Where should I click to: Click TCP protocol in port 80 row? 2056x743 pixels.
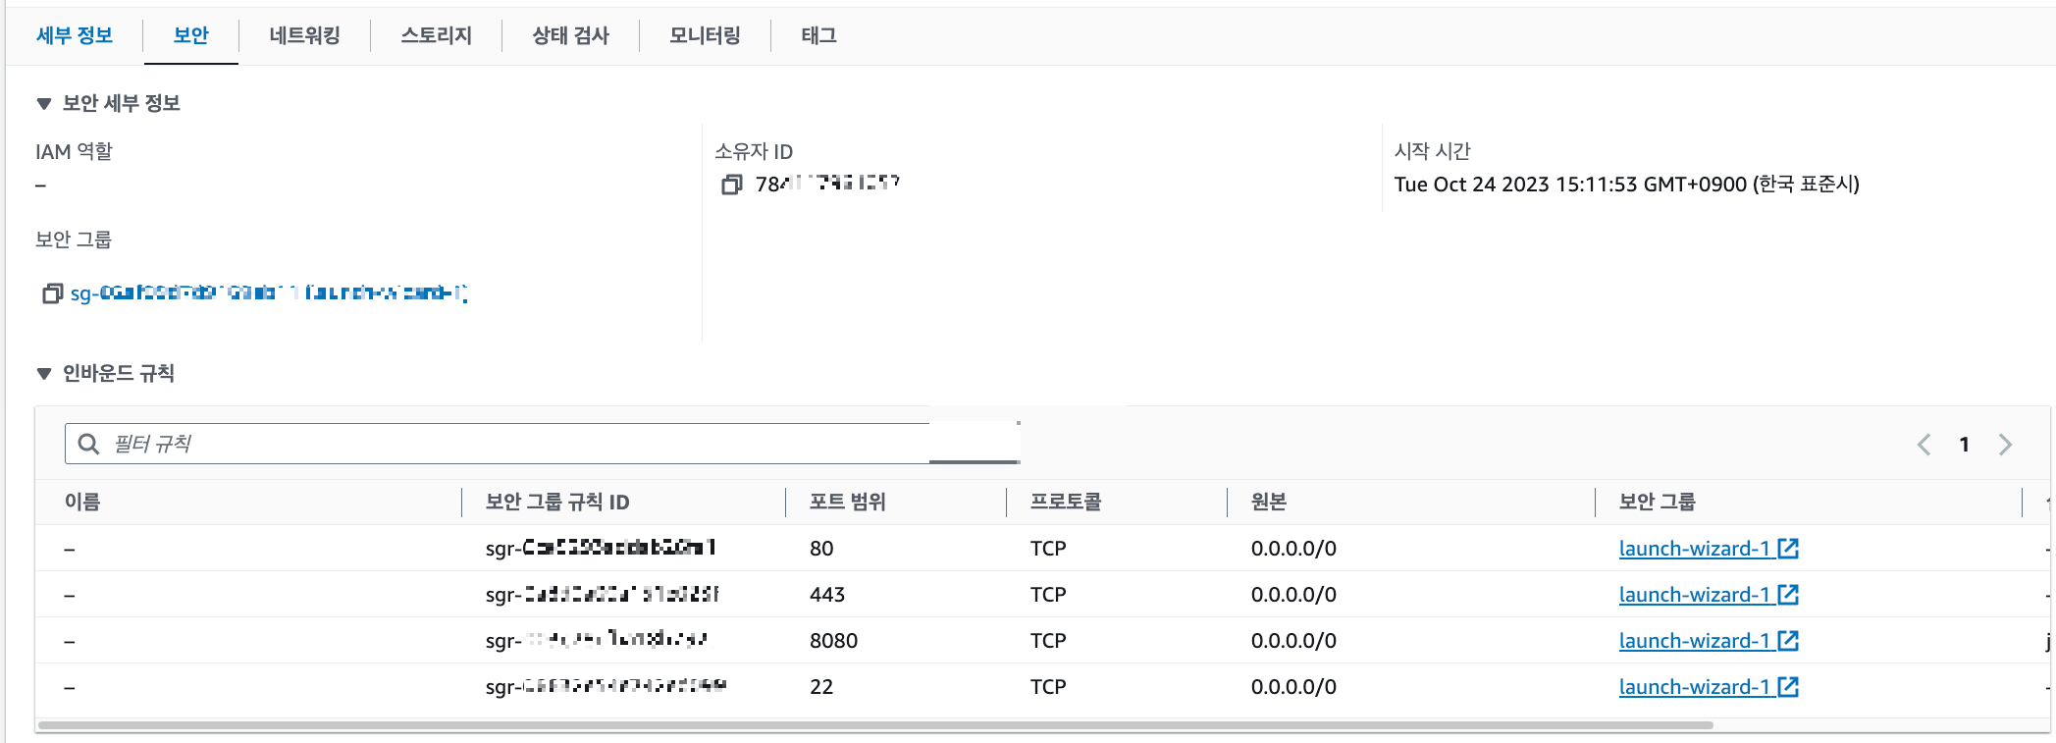tap(1048, 549)
